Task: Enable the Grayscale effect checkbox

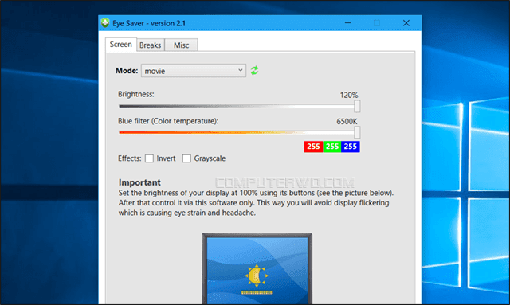Action: pos(186,158)
